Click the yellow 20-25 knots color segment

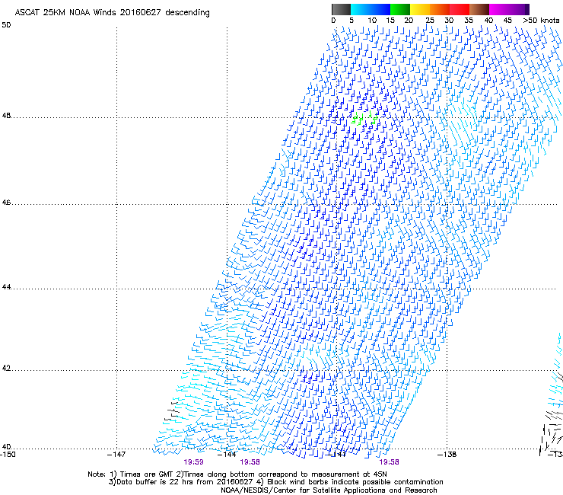coord(420,9)
